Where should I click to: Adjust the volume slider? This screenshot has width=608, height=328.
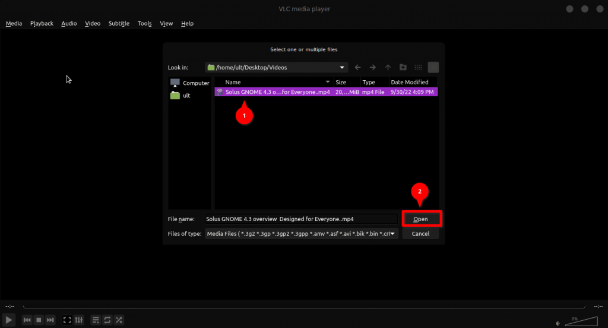(581, 321)
